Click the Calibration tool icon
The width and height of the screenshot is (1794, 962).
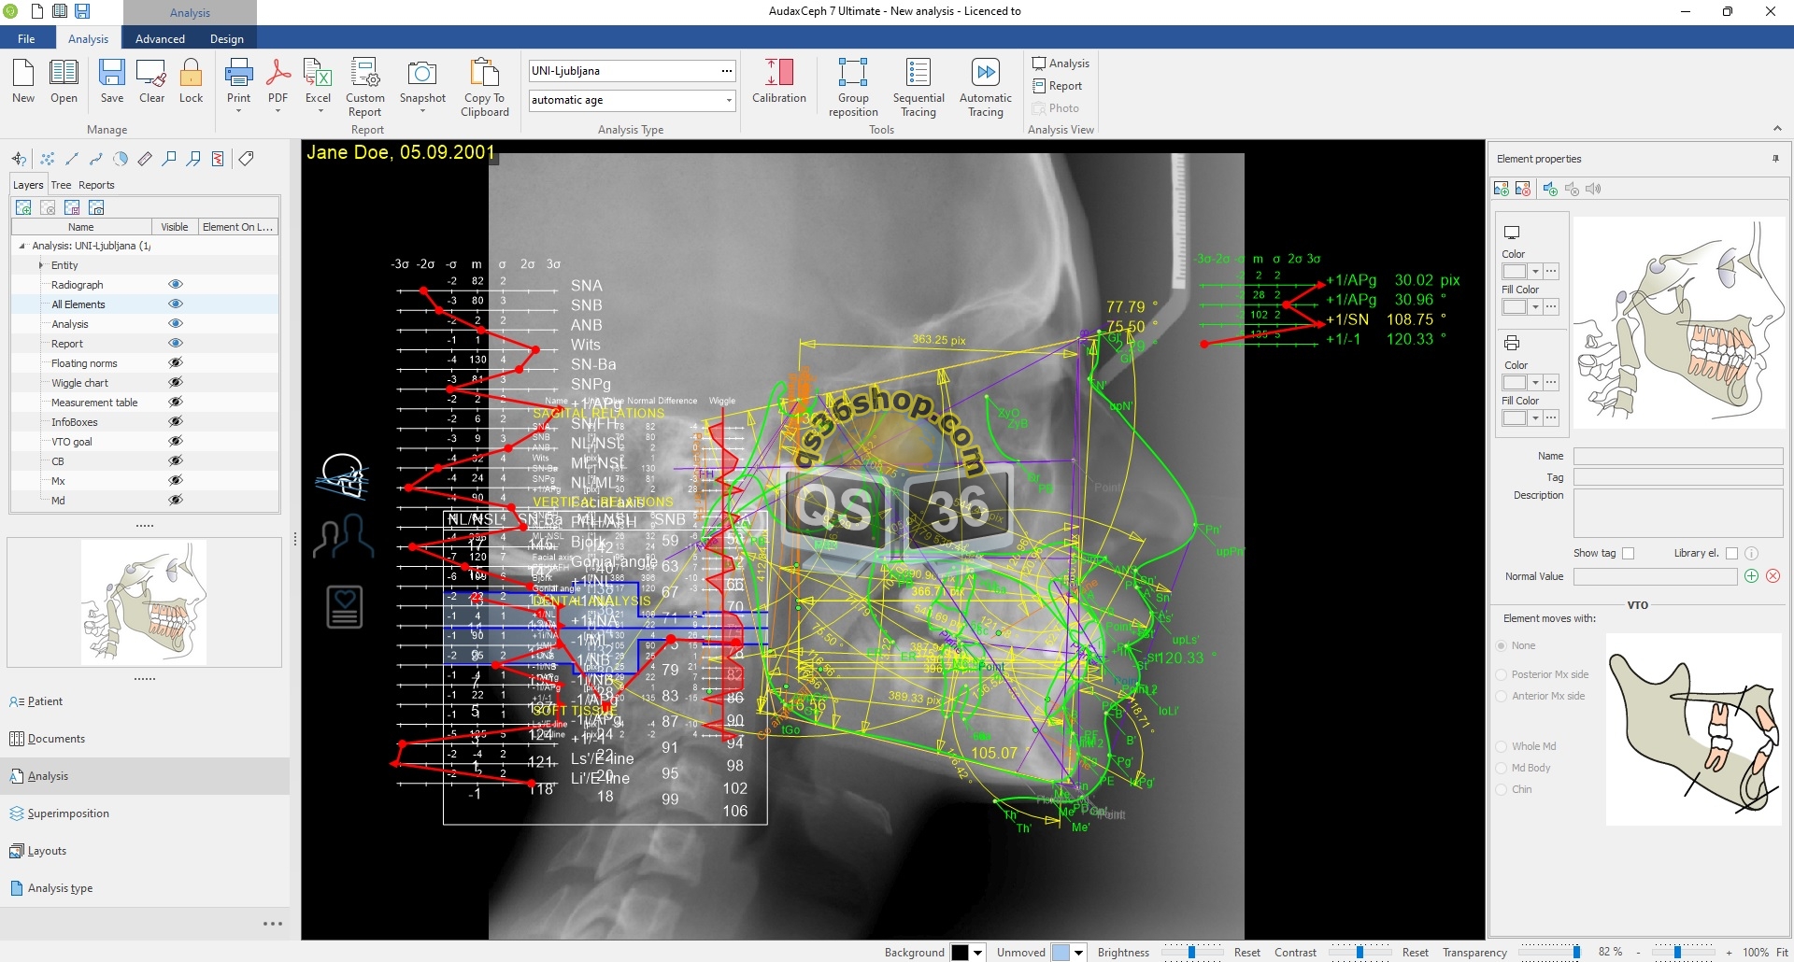tap(778, 74)
